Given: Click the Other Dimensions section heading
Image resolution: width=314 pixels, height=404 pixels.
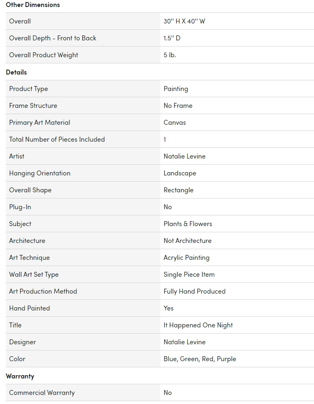Looking at the screenshot, I should coord(33,5).
